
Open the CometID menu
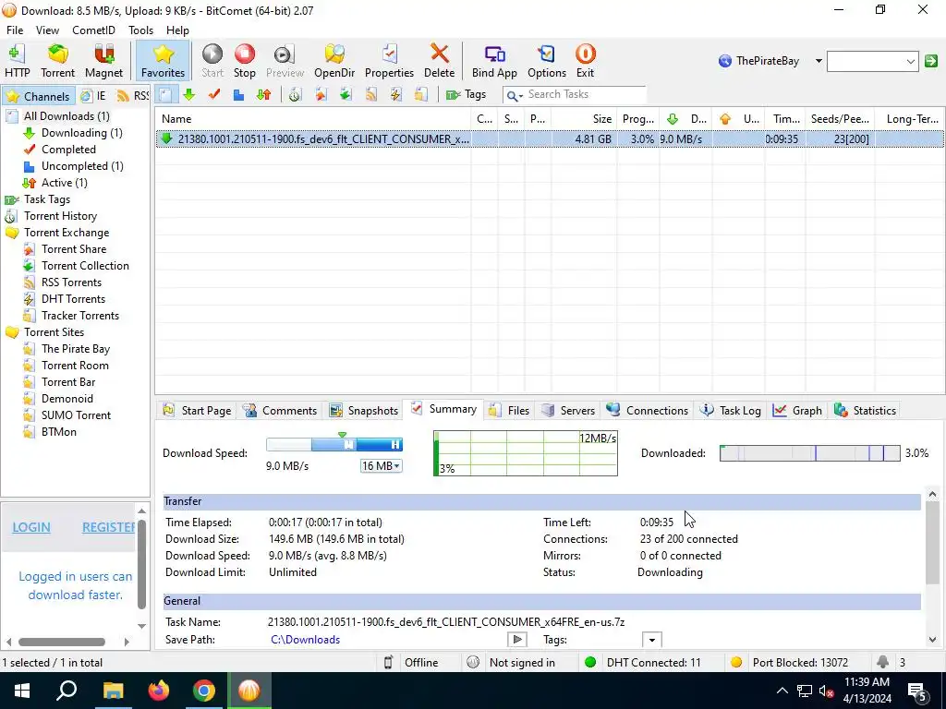[93, 30]
